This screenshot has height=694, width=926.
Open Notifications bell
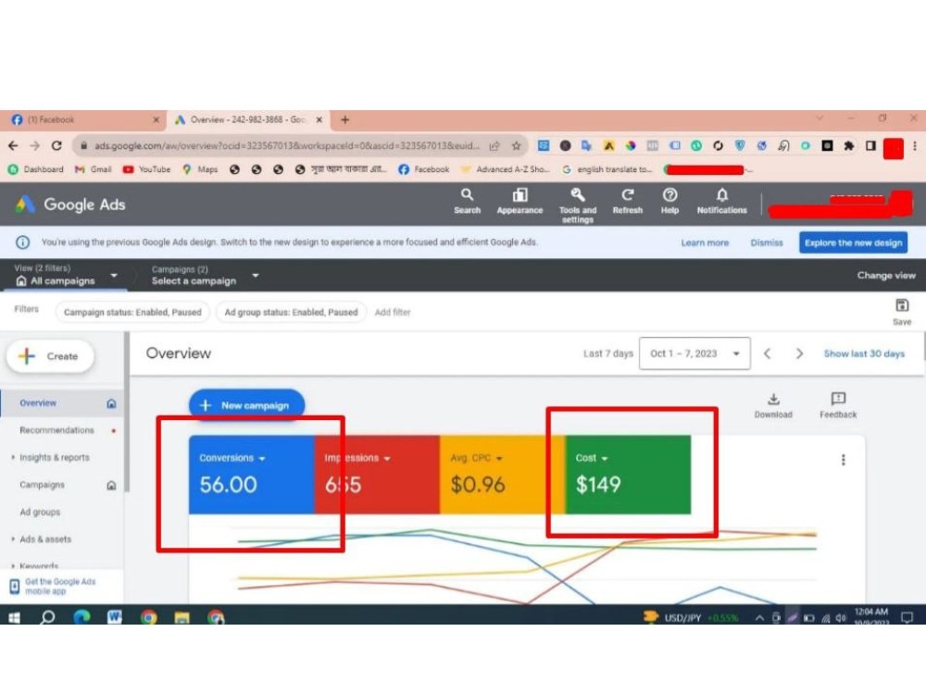click(x=721, y=201)
